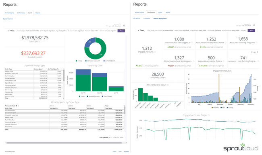The width and height of the screenshot is (262, 155).
Task: Click the Dec '18 bar in Spend by Date
Action: coord(100,82)
